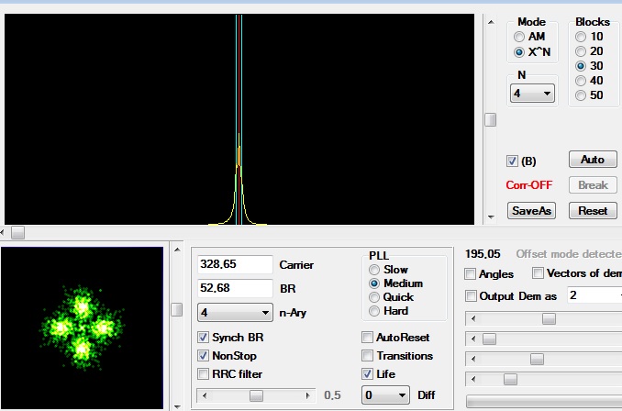622x411 pixels.
Task: Click constellation scrollbar up arrow
Action: 177,250
